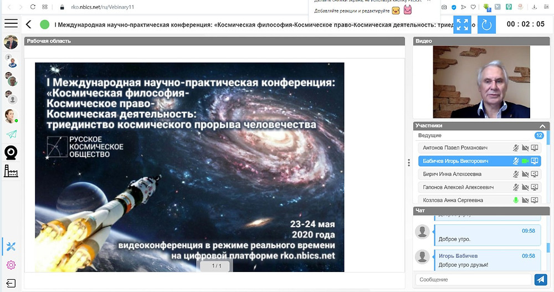554x292 pixels.
Task: Click the blue circular refresh button
Action: (486, 24)
